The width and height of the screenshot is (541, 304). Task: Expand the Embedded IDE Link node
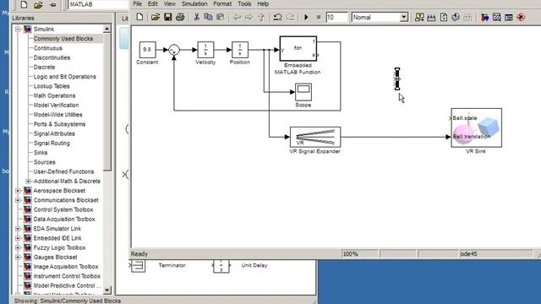(18, 238)
